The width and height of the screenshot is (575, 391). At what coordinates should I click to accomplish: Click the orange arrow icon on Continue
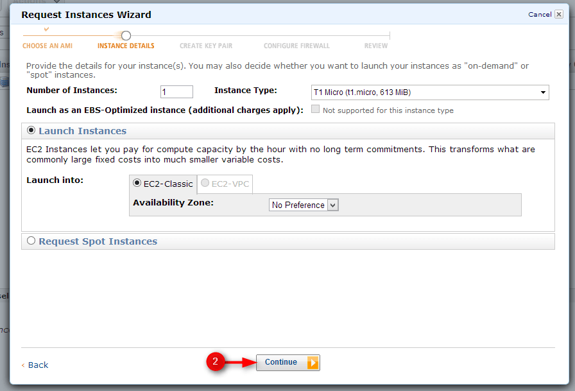(x=313, y=363)
